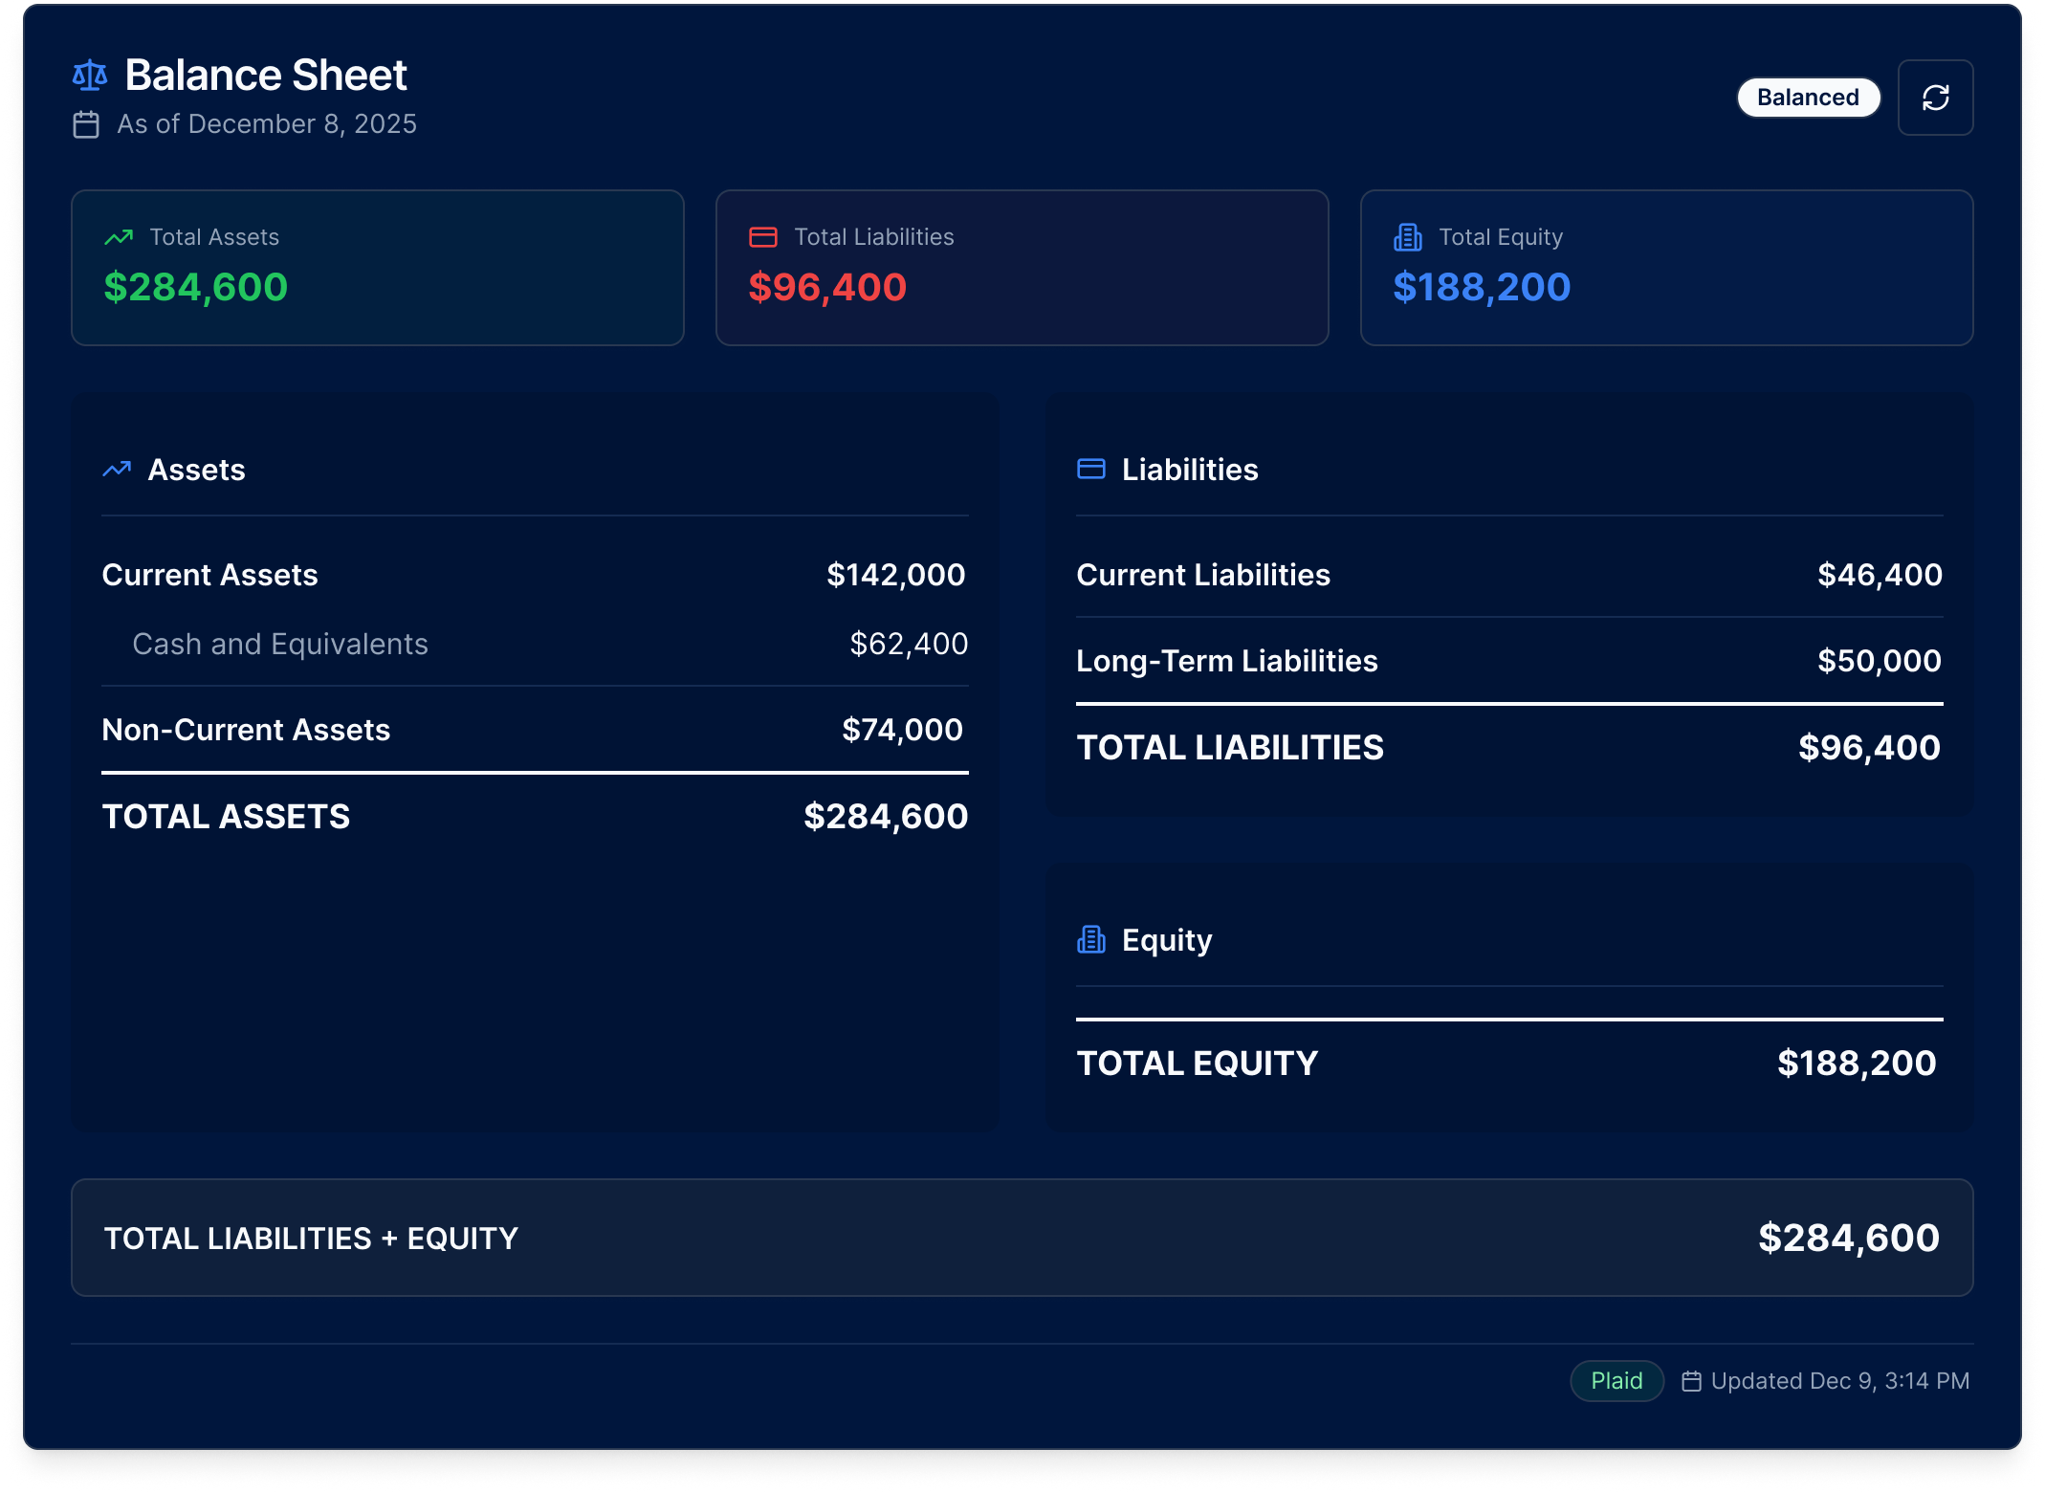2045x1492 pixels.
Task: Click the calendar icon beside Updated timestamp
Action: coord(1691,1381)
